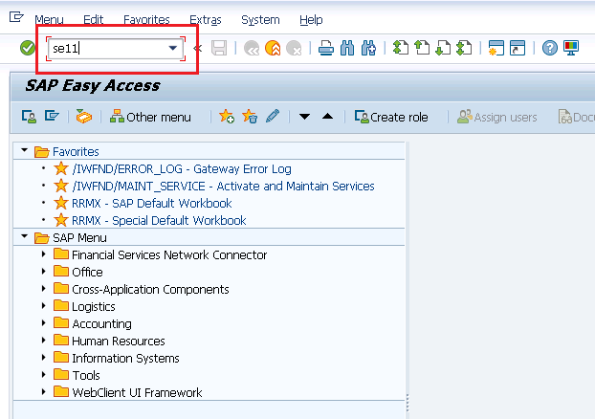Click the orange Exit icon

[273, 48]
